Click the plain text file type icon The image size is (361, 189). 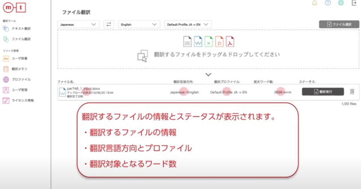tap(187, 42)
